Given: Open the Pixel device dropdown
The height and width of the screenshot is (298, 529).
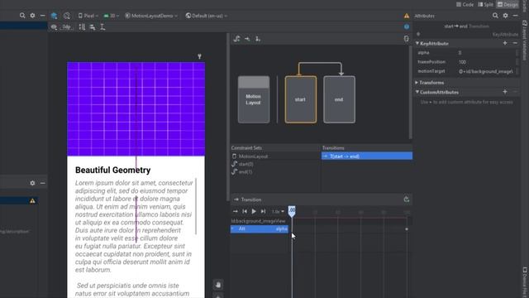Looking at the screenshot, I should point(88,16).
